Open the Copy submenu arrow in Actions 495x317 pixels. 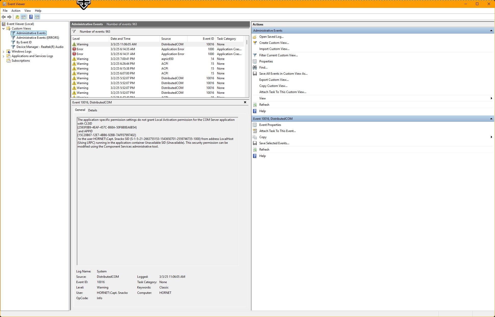[x=491, y=137]
